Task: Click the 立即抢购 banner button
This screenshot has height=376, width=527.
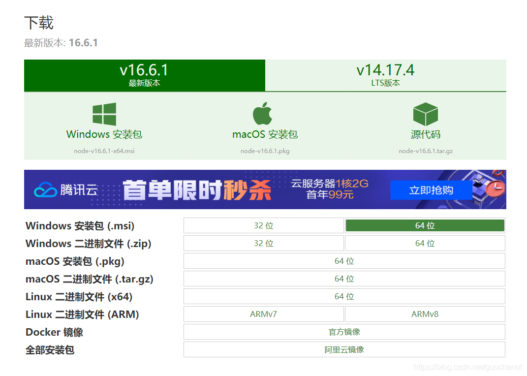Action: [431, 190]
